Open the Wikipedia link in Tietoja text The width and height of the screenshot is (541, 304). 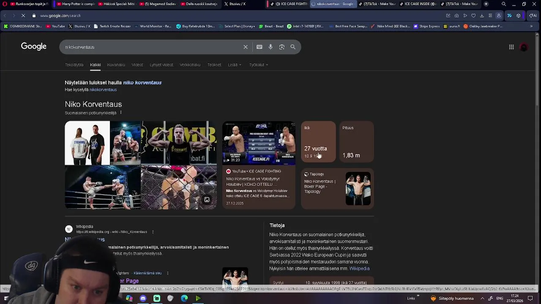(359, 269)
